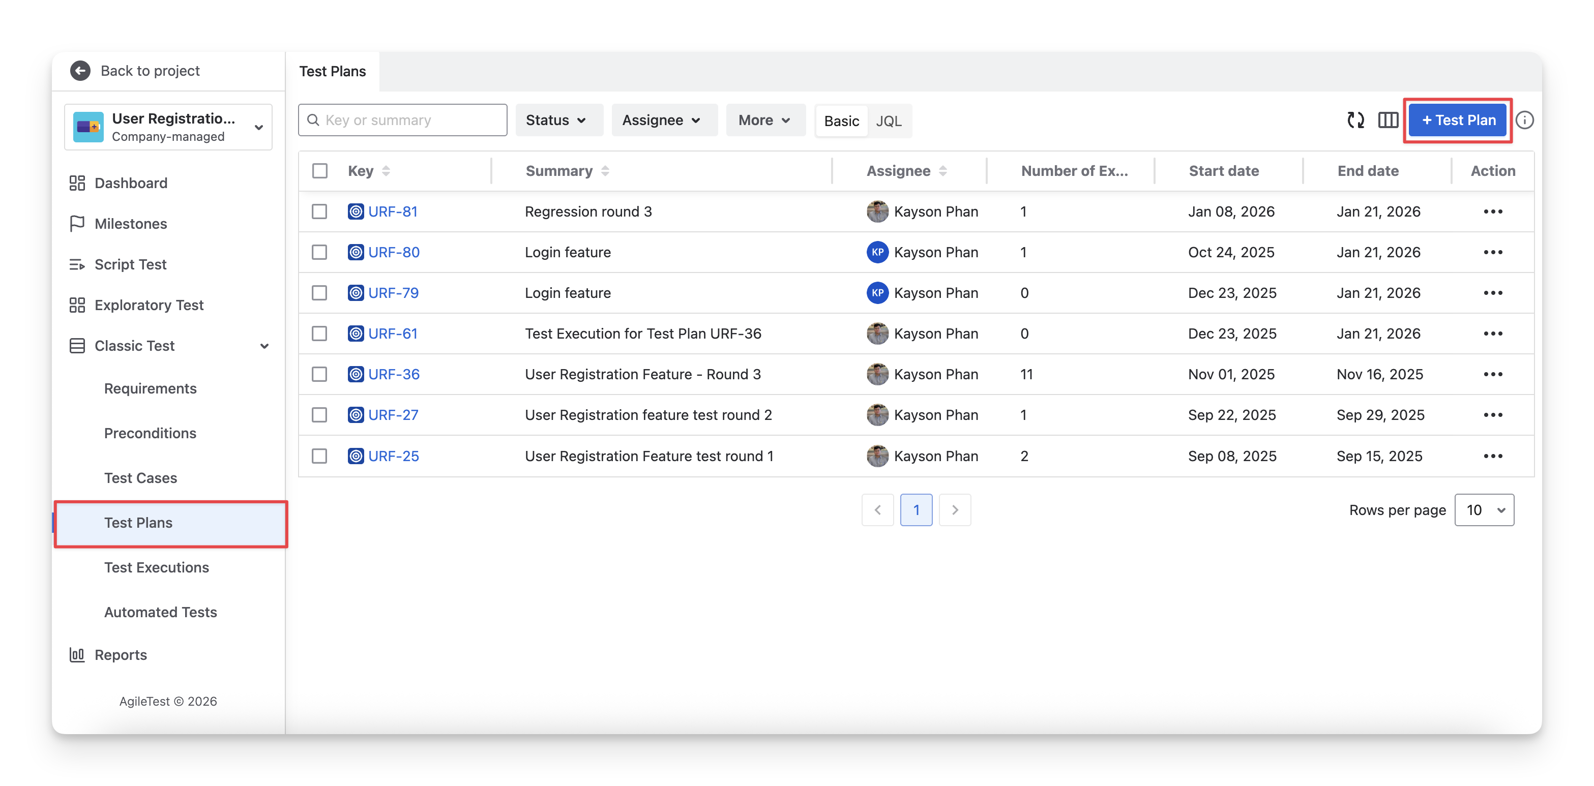
Task: Select the URF-36 row checkbox
Action: pyautogui.click(x=319, y=374)
